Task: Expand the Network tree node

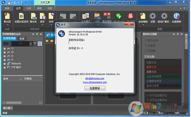Action: (4, 64)
